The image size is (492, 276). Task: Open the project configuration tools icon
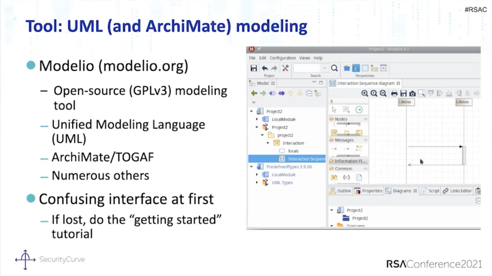coord(285,68)
